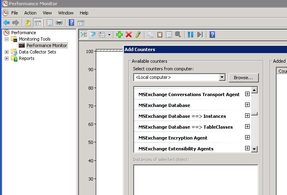The height and width of the screenshot is (195, 287).
Task: Open the File menu
Action: pos(14,13)
